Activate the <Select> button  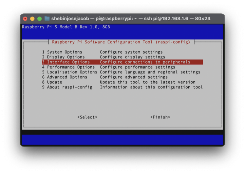[87, 117]
